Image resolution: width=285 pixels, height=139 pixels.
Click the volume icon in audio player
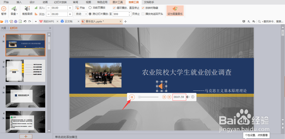[x=188, y=97]
